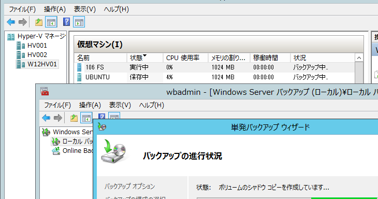Click the Back arrow in wbadmin toolbar
Screen dimensions: 378x199
(46, 118)
